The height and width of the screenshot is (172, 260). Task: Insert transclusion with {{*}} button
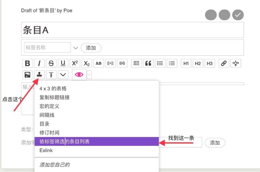122,63
